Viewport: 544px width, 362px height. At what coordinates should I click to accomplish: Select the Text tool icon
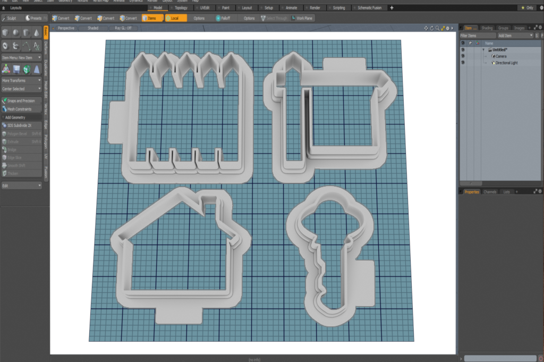(37, 46)
